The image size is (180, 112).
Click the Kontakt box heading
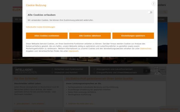coord(122,111)
